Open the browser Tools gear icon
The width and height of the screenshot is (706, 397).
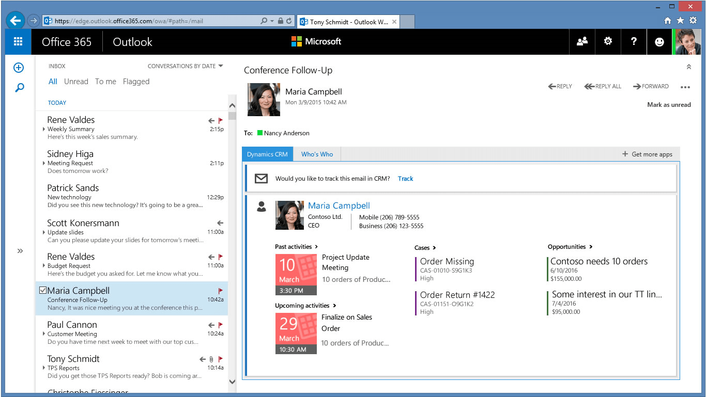(693, 21)
